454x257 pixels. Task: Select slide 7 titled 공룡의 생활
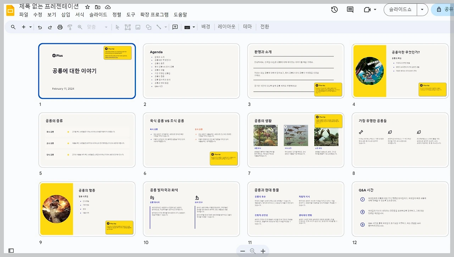[x=296, y=140]
